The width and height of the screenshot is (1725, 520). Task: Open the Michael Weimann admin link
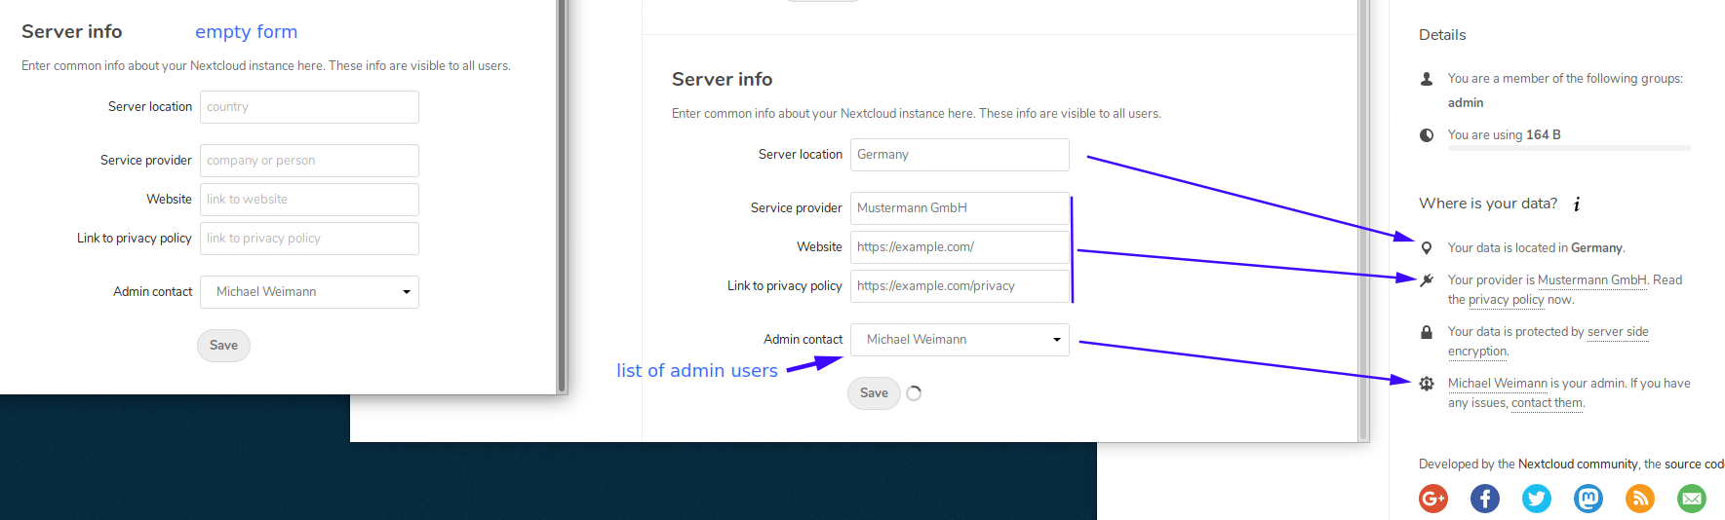(1498, 384)
